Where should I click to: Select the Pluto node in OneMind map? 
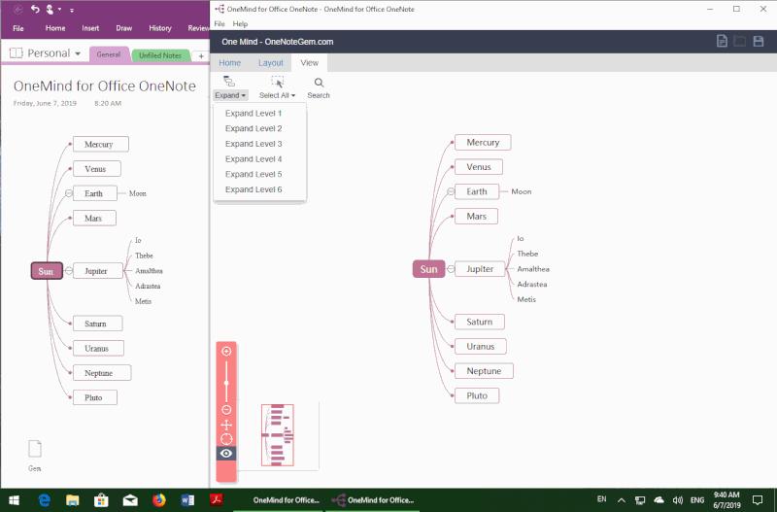[477, 395]
